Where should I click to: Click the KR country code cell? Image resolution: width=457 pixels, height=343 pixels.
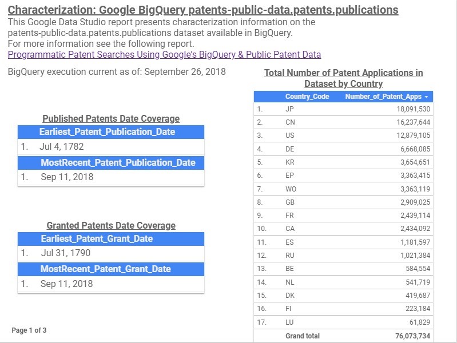(290, 162)
